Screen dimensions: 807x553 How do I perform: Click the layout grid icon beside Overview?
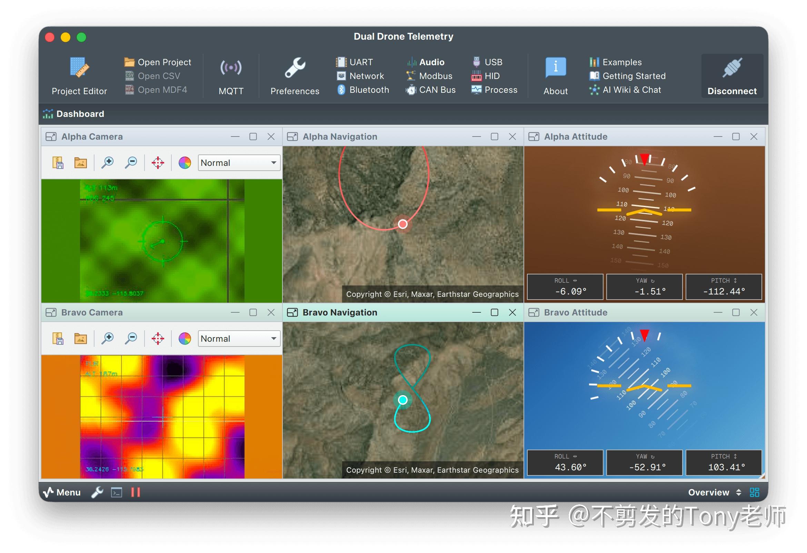click(x=754, y=492)
